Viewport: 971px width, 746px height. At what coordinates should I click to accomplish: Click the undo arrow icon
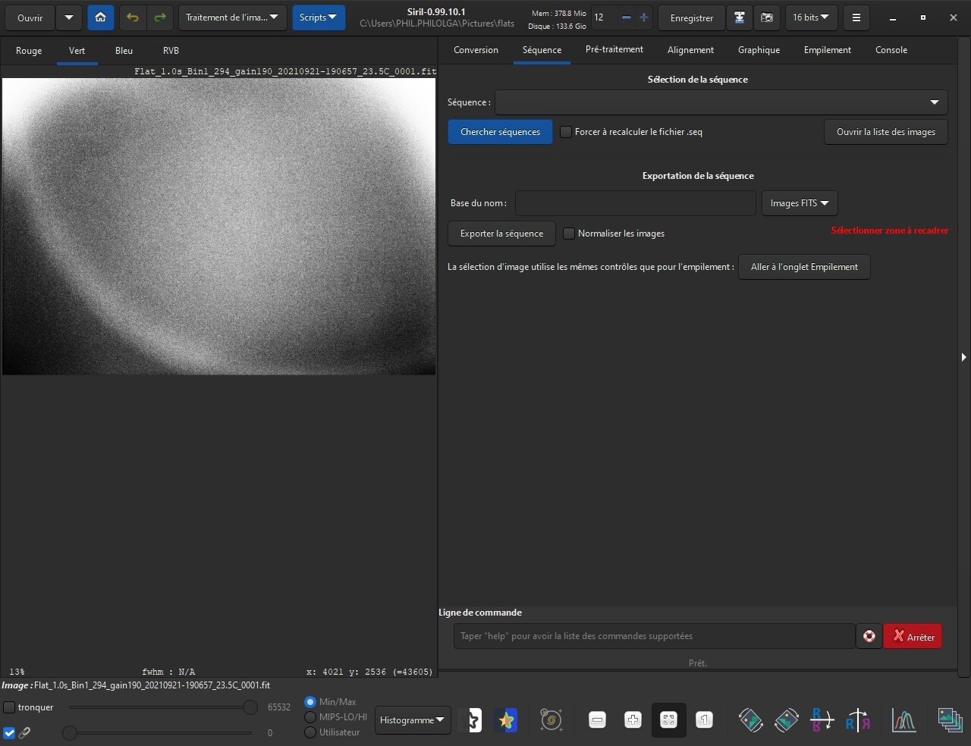133,17
